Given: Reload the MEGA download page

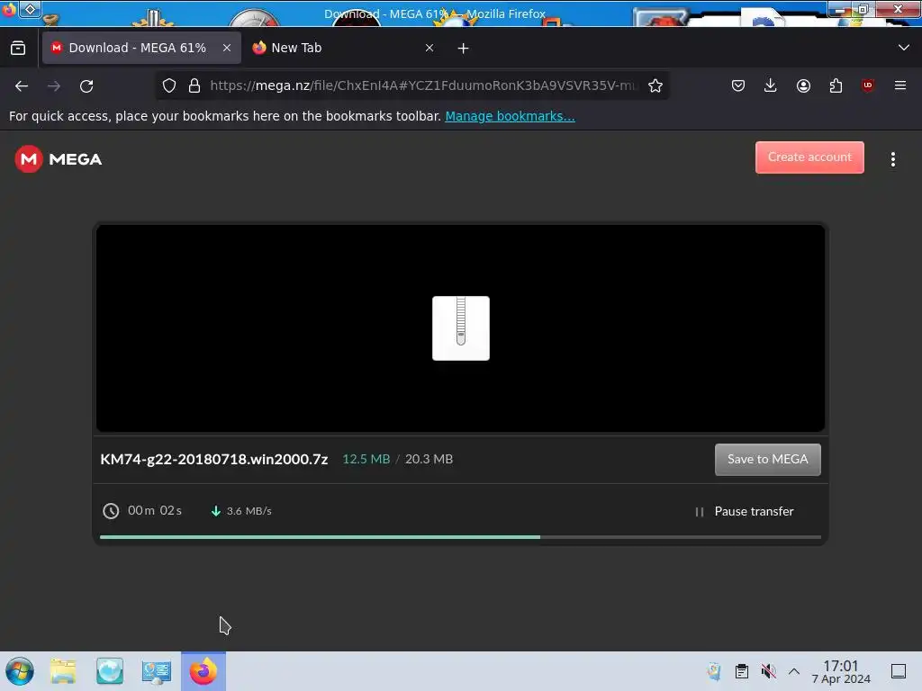Looking at the screenshot, I should click(86, 85).
